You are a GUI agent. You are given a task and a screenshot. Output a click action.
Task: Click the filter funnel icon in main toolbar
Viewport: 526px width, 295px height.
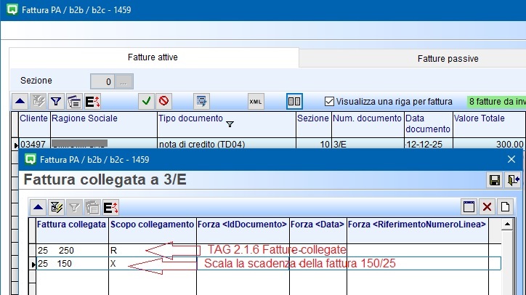pos(56,102)
